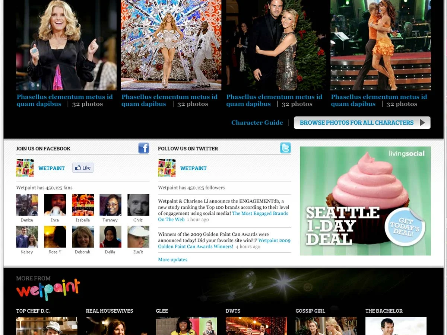The width and height of the screenshot is (447, 335).
Task: Click the play arrow on the Browse Photos button
Action: [x=422, y=122]
